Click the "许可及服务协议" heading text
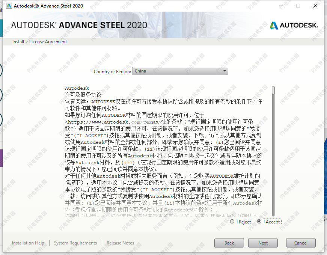Screen dimensions: 327x255 (x=83, y=95)
